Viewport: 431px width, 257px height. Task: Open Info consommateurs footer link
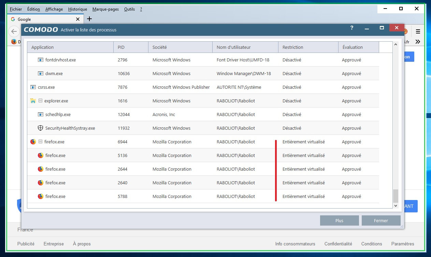(295, 244)
